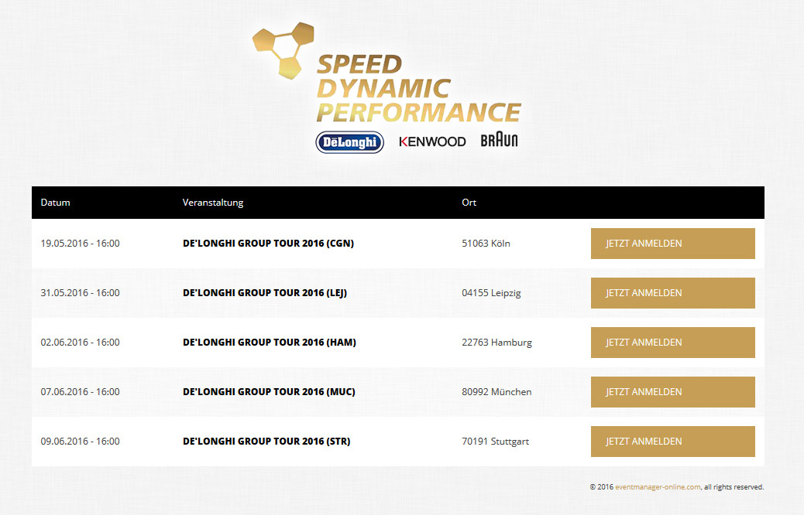Viewport: 804px width, 515px height.
Task: Click the 19.05.2016 - 16:00 date cell
Action: (x=80, y=244)
